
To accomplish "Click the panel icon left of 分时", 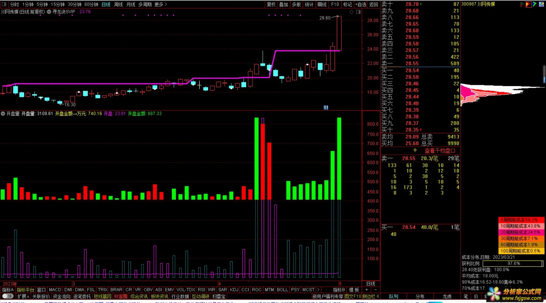I will tap(4, 4).
